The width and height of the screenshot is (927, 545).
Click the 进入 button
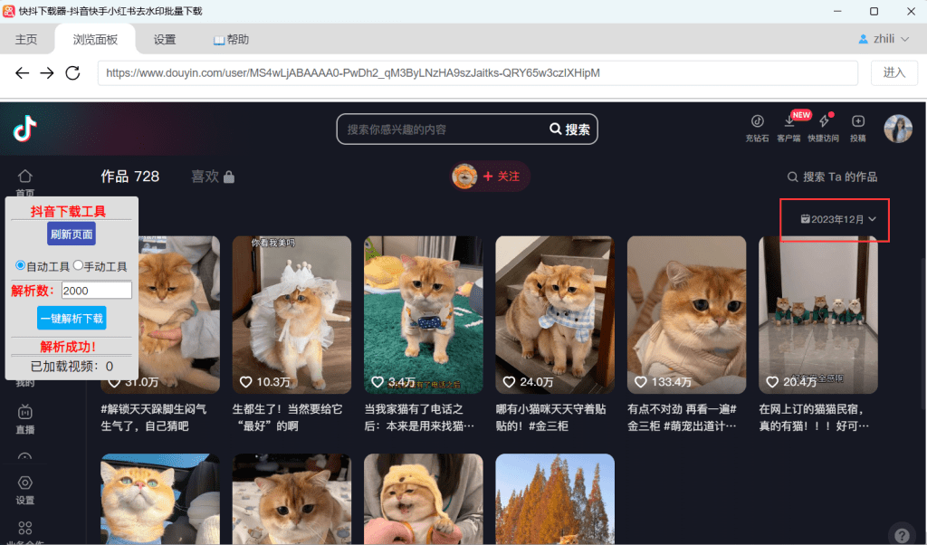click(x=894, y=72)
